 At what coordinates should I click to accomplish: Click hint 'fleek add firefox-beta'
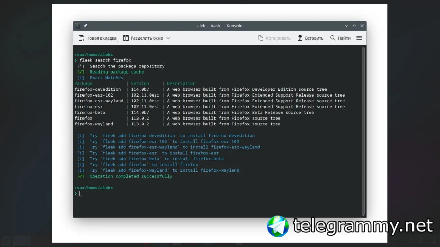click(x=131, y=159)
